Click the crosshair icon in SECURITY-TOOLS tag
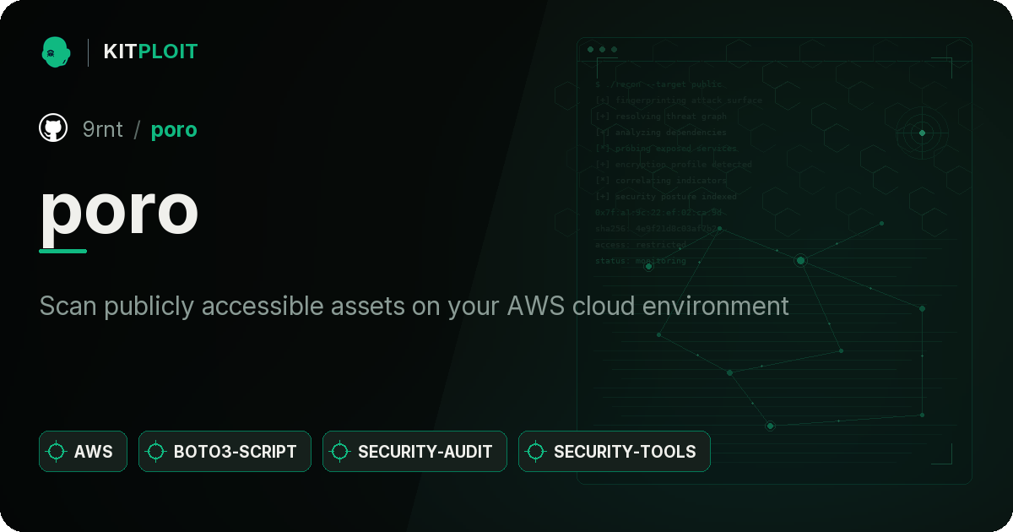 coord(536,452)
